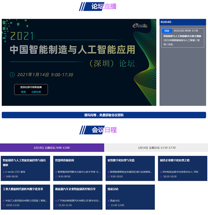Open the 联想数字化转型与实践 session card
The height and width of the screenshot is (215, 208).
click(x=130, y=169)
